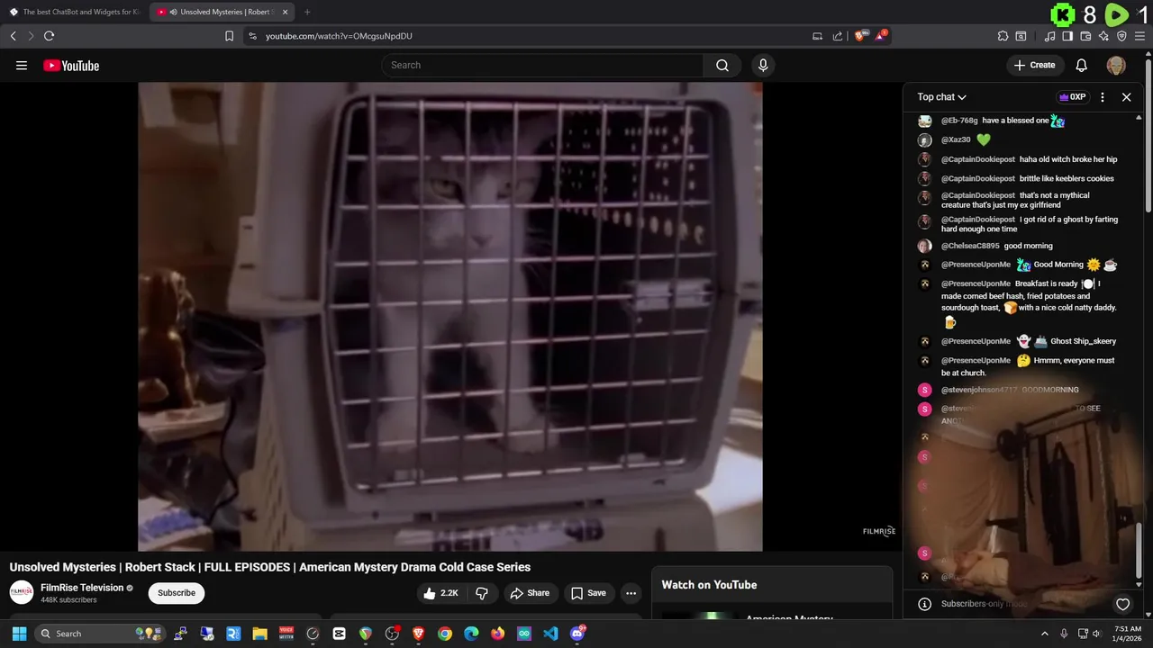Open Brave Playlist music note icon
Viewport: 1153px width, 648px height.
click(x=1049, y=36)
